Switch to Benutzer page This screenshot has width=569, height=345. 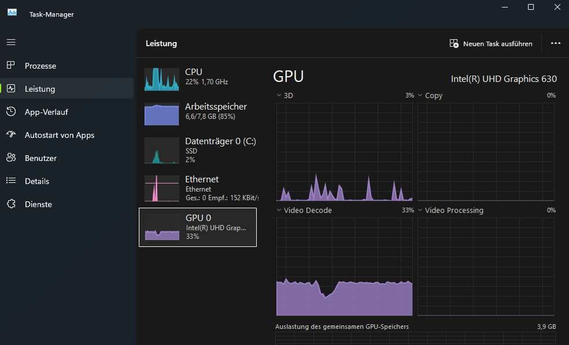tap(66, 158)
